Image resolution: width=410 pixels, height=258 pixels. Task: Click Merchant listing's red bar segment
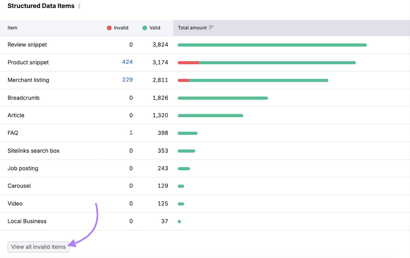tap(183, 80)
